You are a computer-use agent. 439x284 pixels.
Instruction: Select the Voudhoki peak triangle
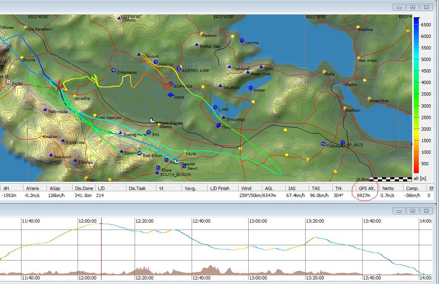coord(221,86)
